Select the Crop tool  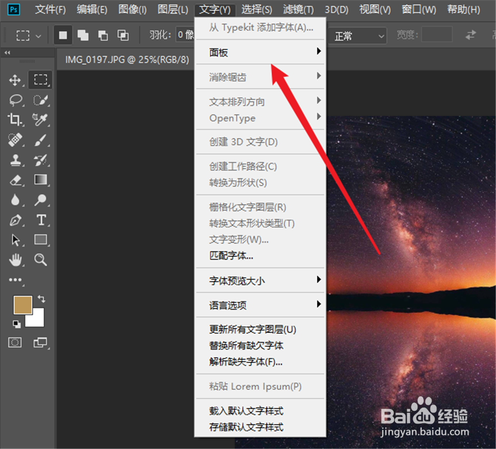(x=14, y=120)
